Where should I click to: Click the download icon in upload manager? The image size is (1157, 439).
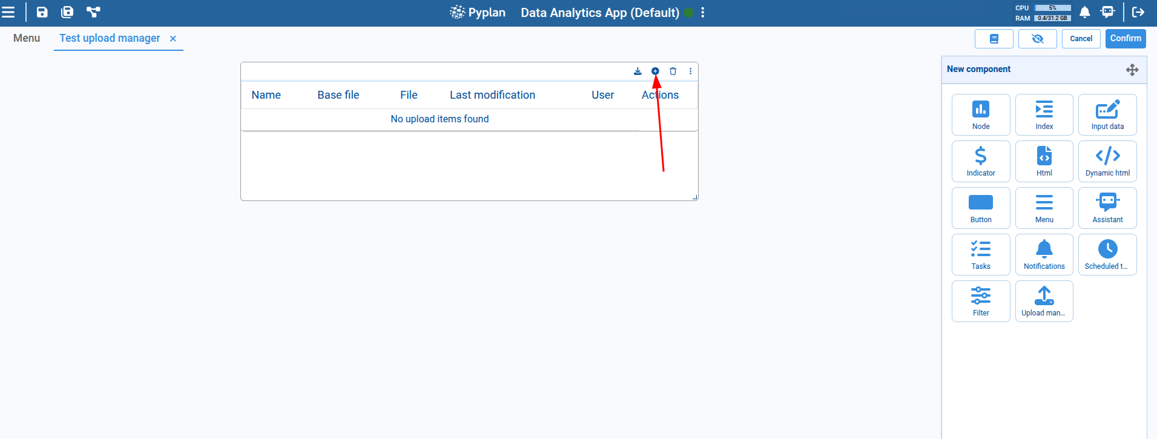638,71
